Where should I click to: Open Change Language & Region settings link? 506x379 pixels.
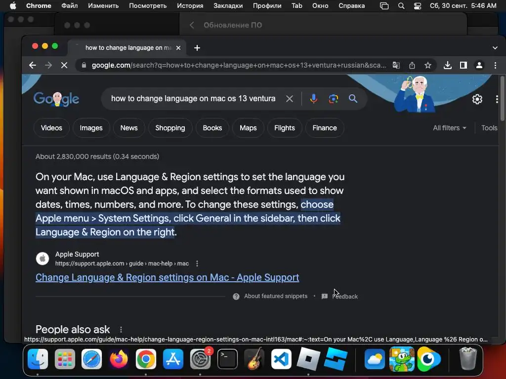[x=167, y=277]
